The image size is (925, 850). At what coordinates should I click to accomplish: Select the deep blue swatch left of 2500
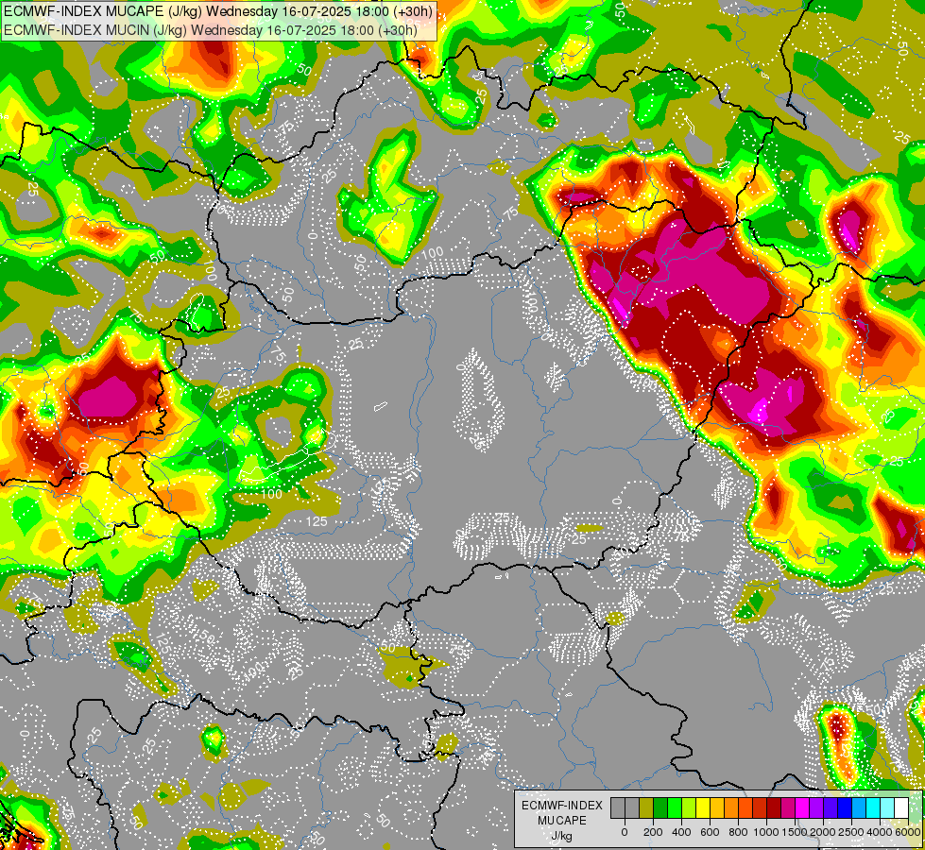846,808
